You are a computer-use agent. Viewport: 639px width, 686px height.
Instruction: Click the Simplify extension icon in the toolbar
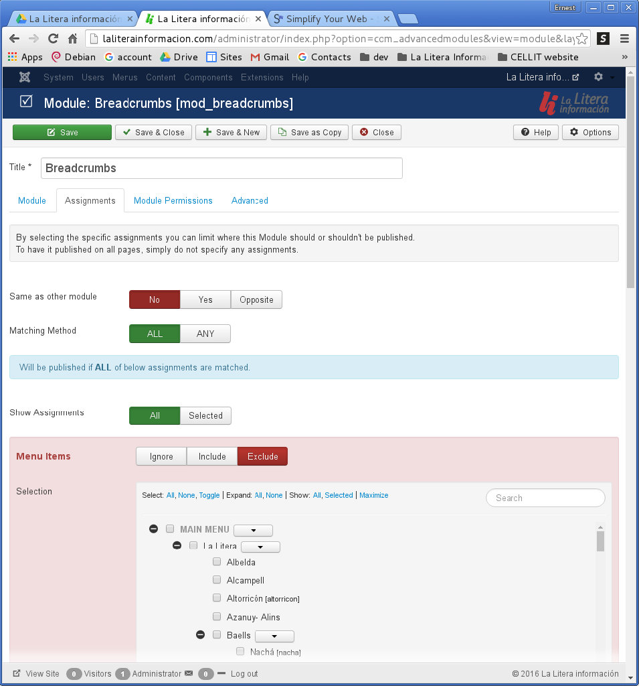pyautogui.click(x=603, y=38)
